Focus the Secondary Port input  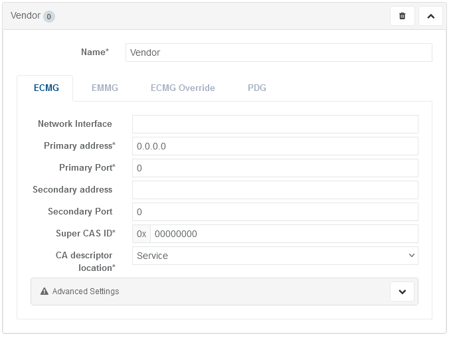coord(275,212)
